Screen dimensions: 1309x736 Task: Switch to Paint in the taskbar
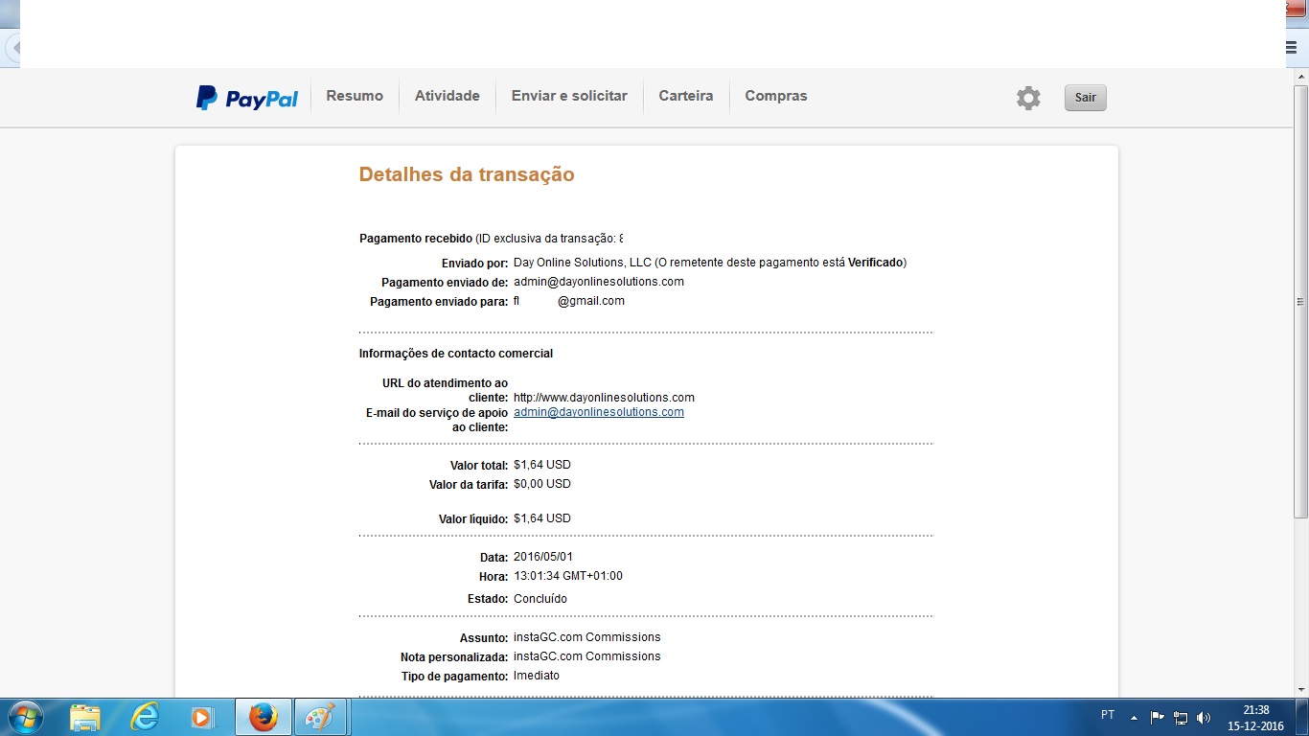[x=320, y=717]
